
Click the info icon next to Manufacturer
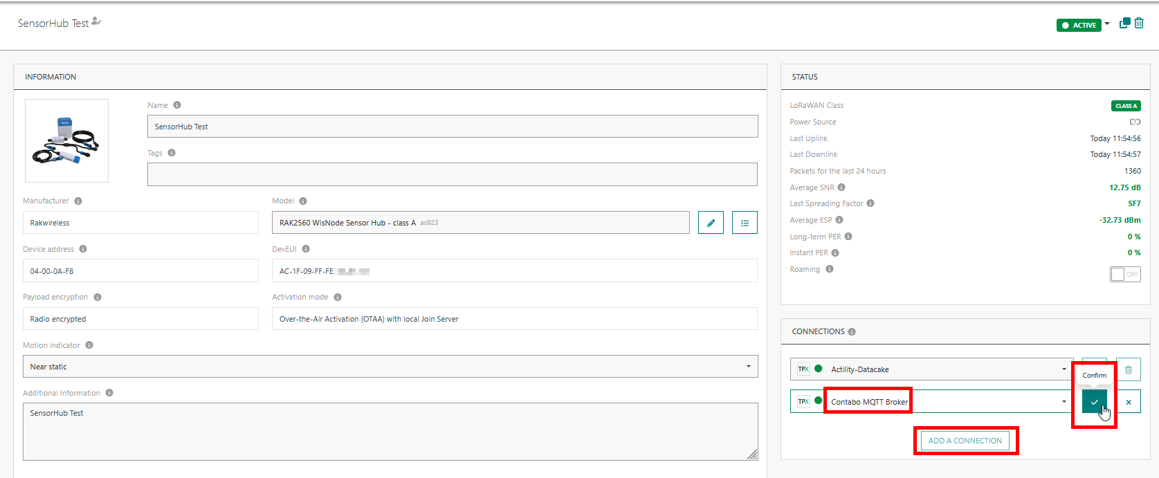pos(78,201)
